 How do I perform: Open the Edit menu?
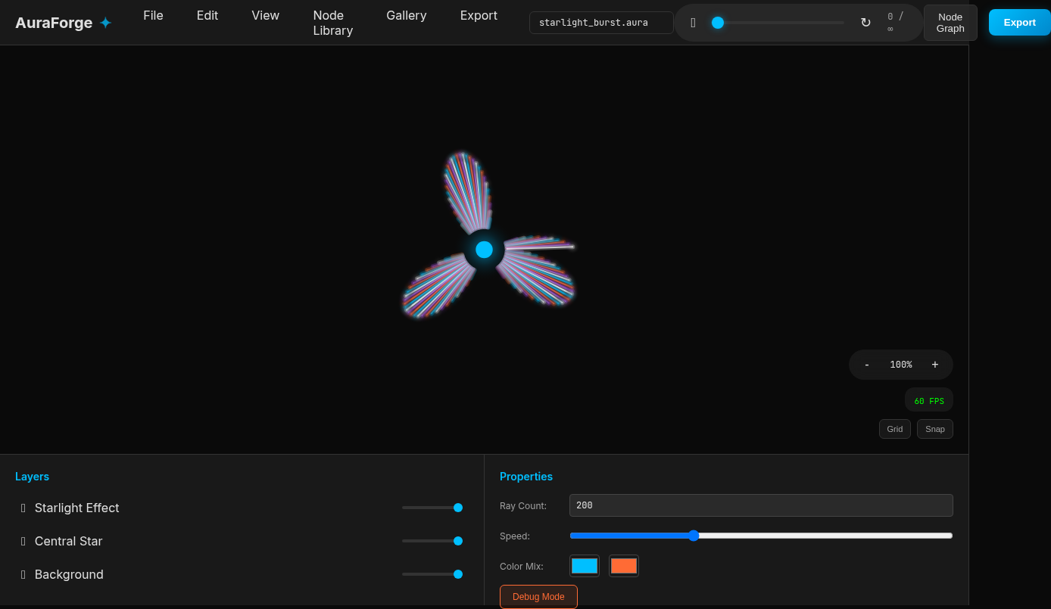(207, 15)
